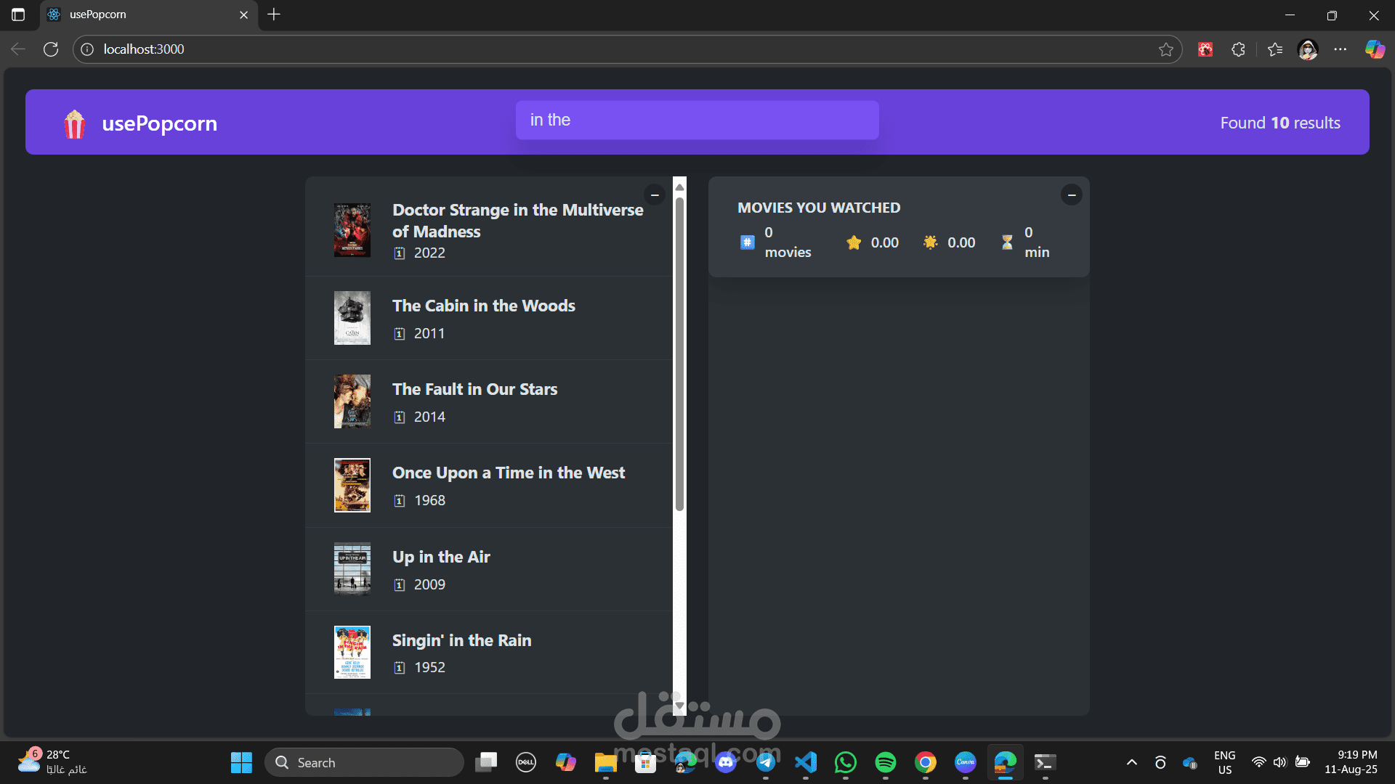
Task: Click The Cabin in the Woods poster
Action: [x=352, y=318]
